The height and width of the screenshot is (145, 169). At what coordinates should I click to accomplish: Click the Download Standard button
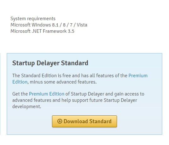click(84, 121)
